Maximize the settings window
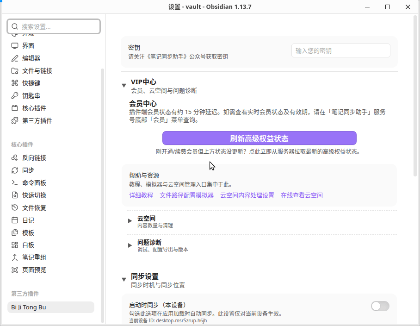The width and height of the screenshot is (420, 326). [388, 7]
